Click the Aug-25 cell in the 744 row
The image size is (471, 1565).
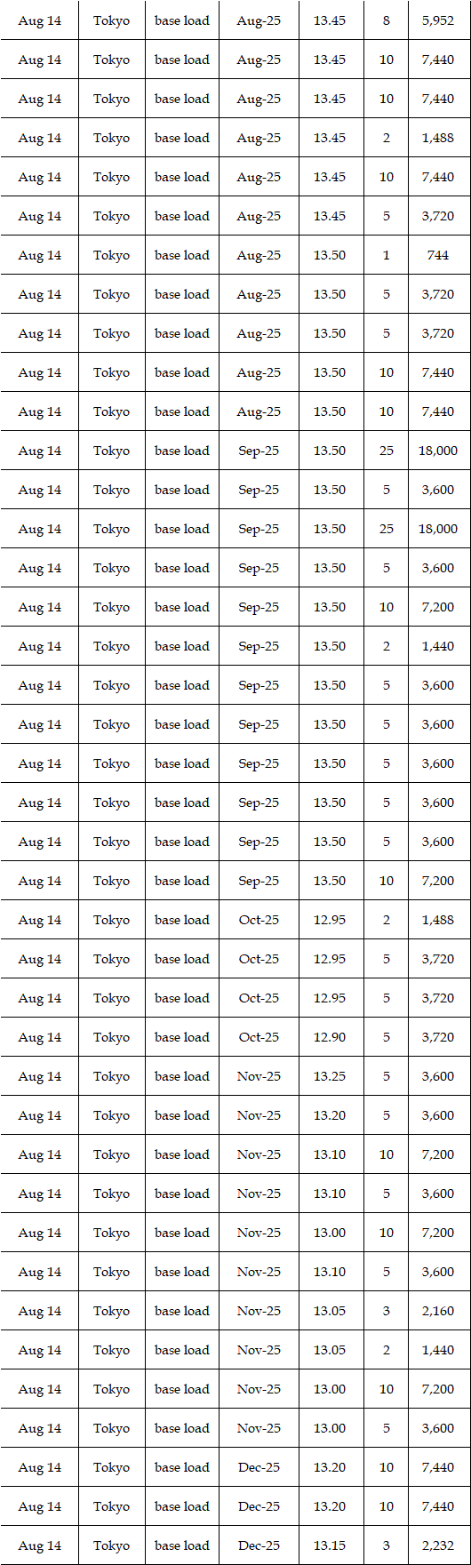tap(259, 255)
